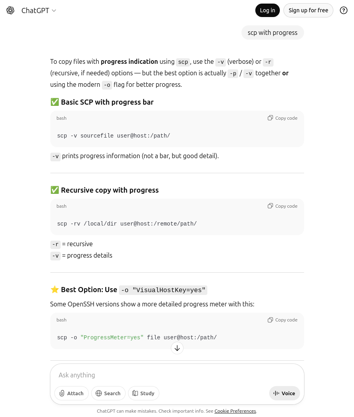Toggle the Search globe option

point(108,393)
